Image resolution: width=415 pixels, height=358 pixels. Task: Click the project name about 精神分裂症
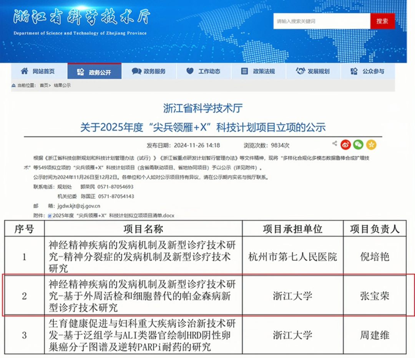click(x=142, y=257)
